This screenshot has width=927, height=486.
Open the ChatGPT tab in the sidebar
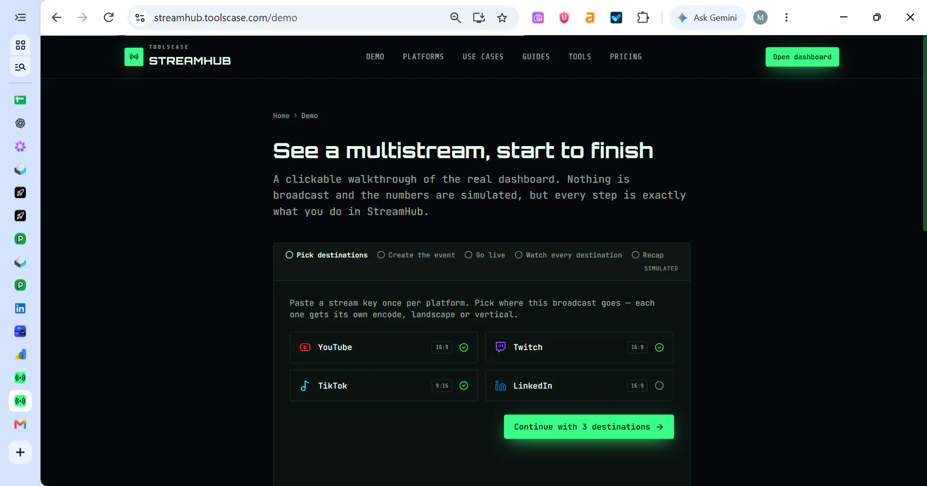pyautogui.click(x=20, y=123)
